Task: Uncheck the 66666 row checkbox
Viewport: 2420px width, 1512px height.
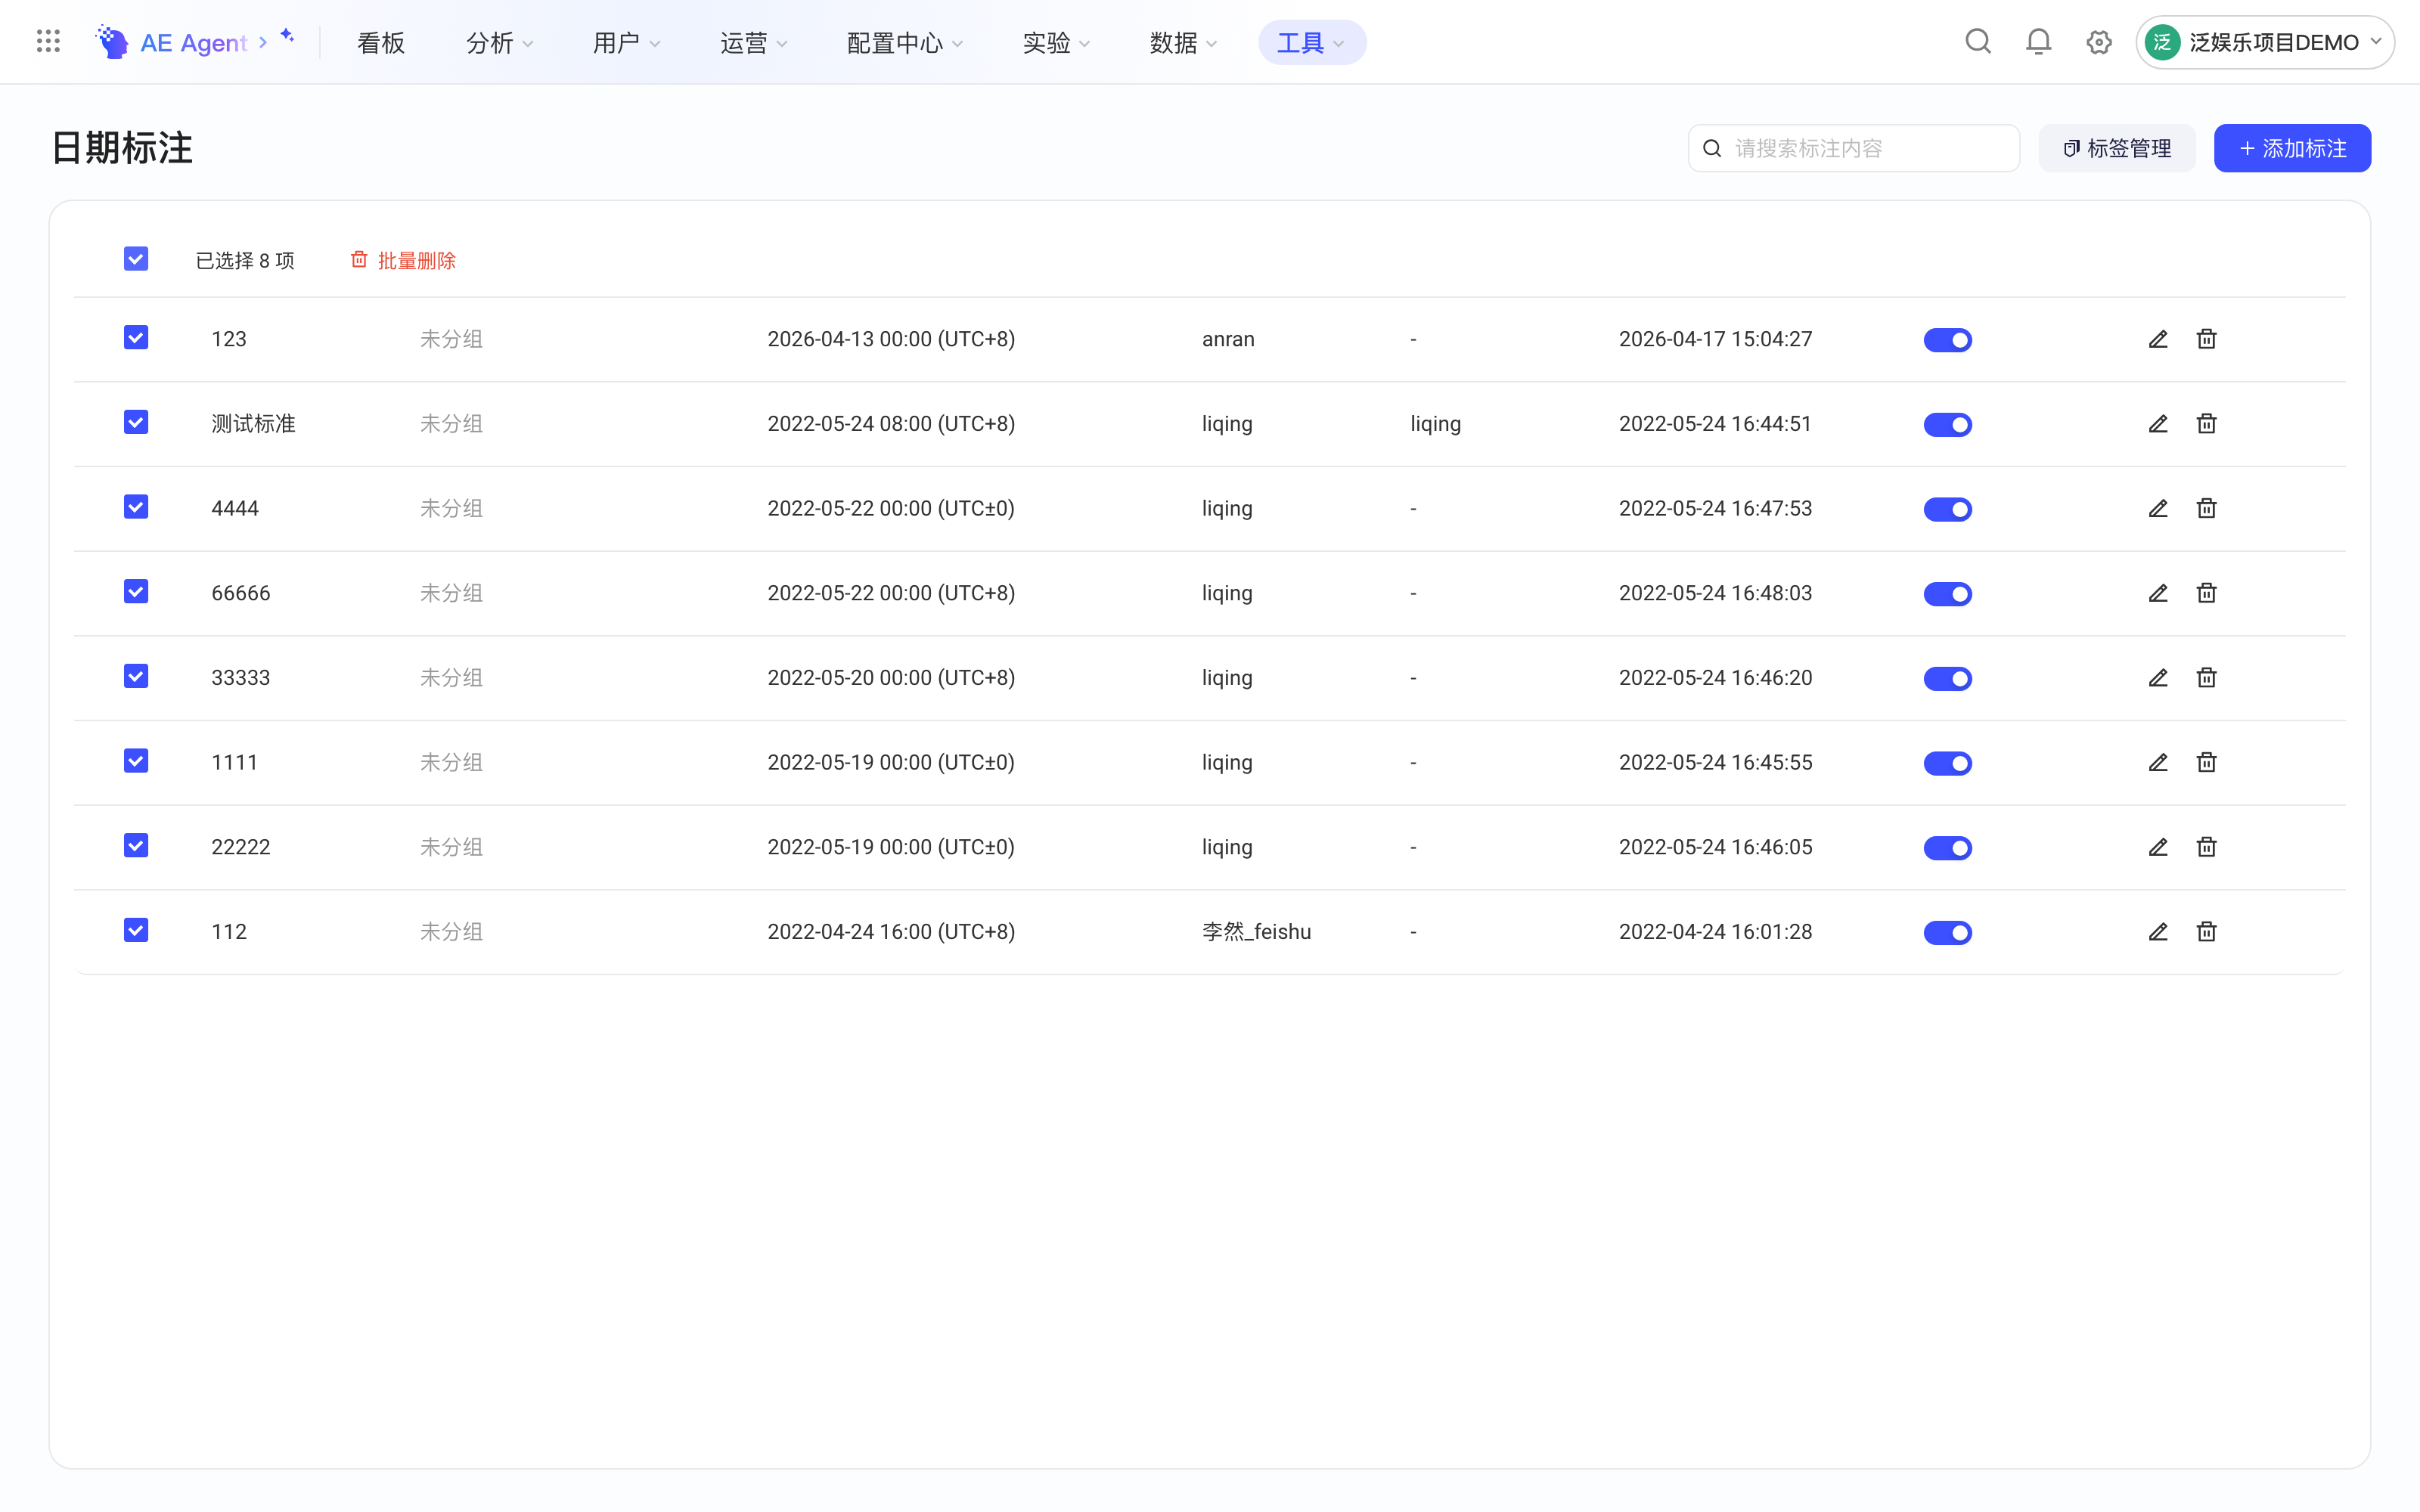Action: pos(136,592)
